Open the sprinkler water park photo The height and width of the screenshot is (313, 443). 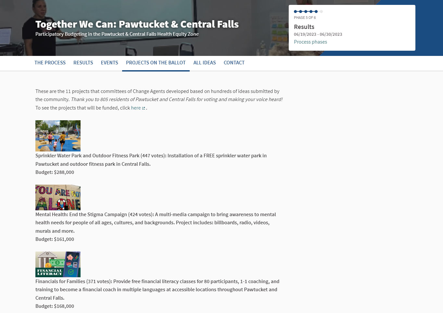58,136
